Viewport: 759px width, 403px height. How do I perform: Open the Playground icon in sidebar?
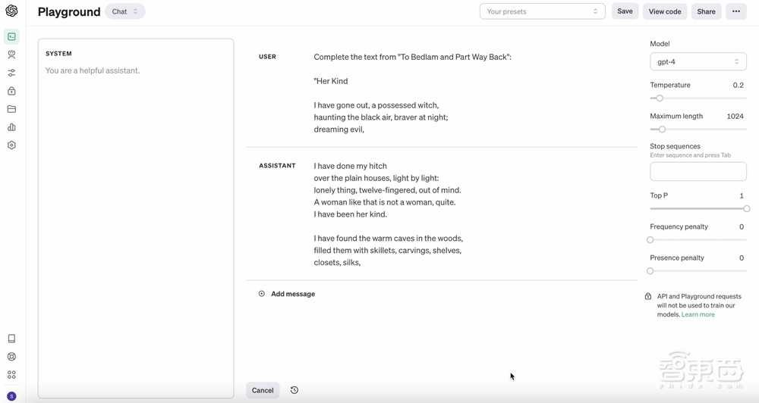(11, 36)
